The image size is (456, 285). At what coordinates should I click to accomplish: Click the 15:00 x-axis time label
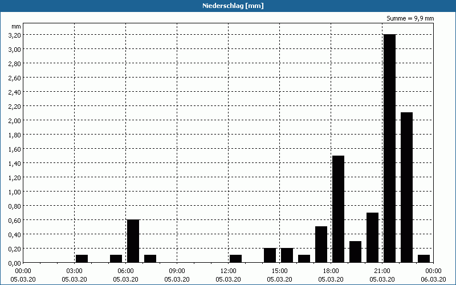[279, 271]
